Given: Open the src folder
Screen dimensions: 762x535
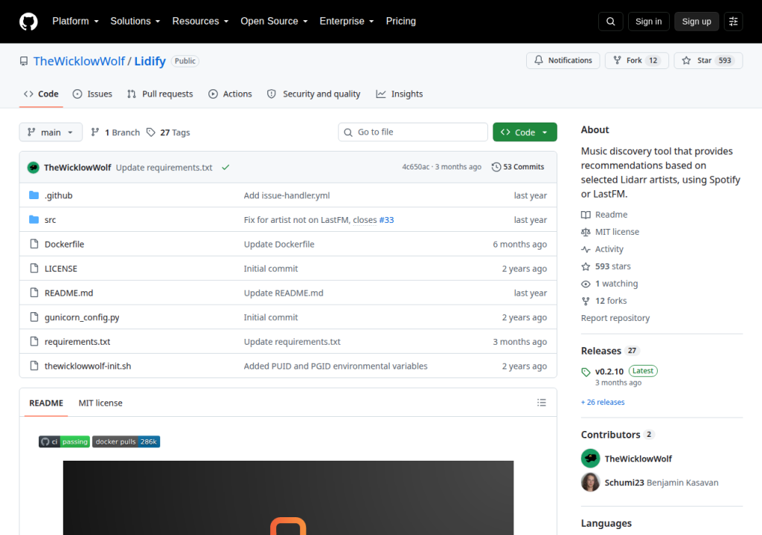Looking at the screenshot, I should (50, 219).
